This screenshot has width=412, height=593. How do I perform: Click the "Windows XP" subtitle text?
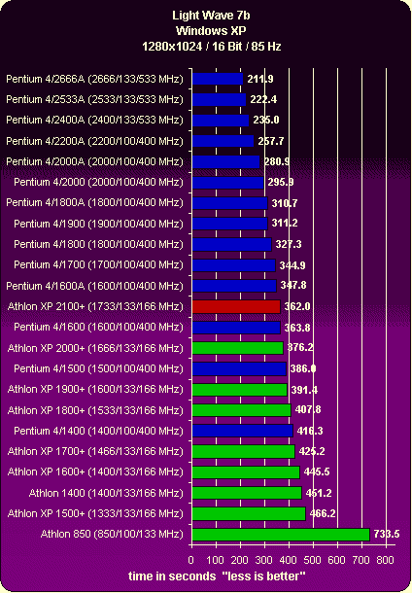[211, 31]
